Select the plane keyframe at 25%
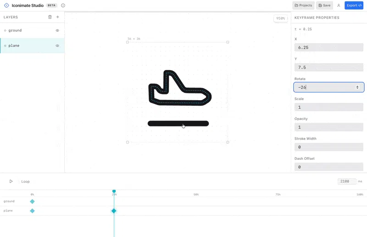This screenshot has height=237, width=367. click(x=114, y=211)
